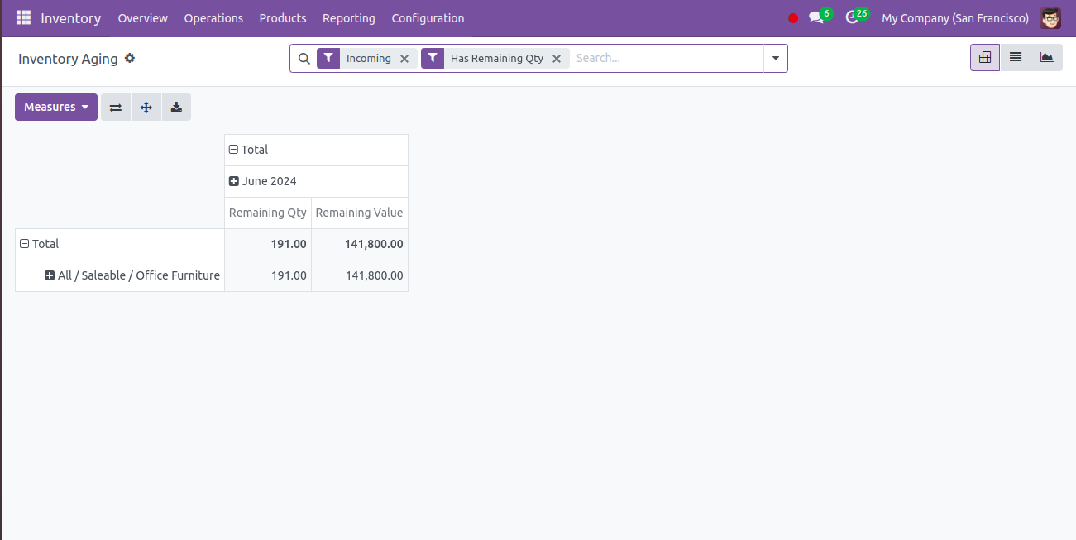Click the Inventory Aging title
The width and height of the screenshot is (1076, 540).
pos(68,59)
